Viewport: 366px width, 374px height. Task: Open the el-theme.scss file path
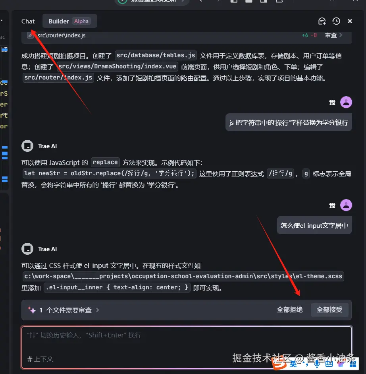point(183,276)
